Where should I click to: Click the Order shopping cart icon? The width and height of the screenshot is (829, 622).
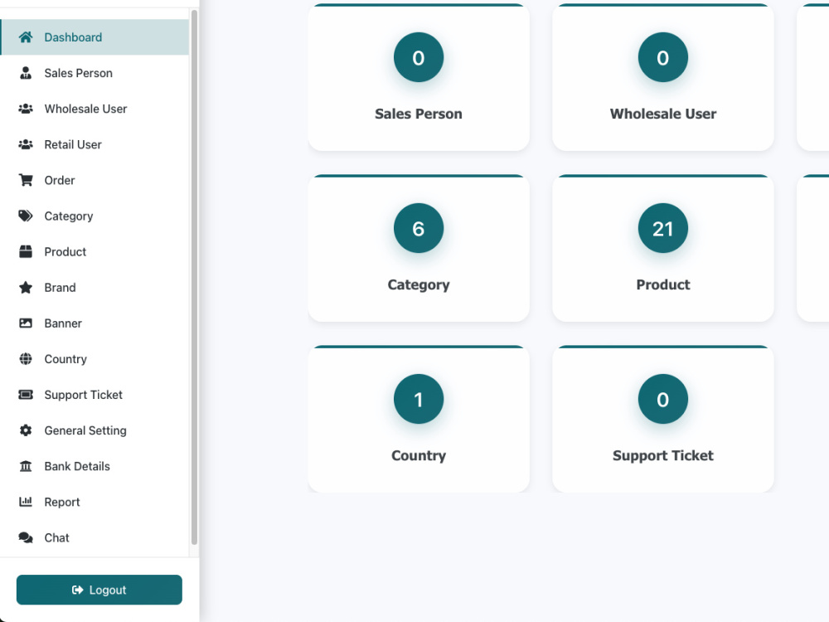pos(26,180)
